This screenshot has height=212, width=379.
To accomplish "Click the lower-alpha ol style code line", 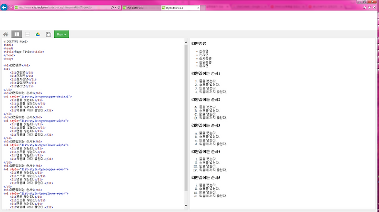I will (36, 145).
